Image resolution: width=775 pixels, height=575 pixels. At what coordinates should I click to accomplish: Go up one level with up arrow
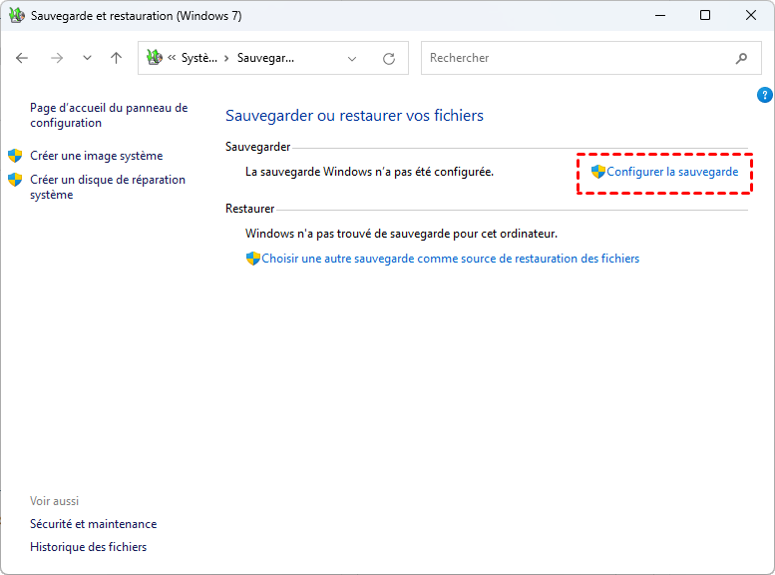[116, 58]
